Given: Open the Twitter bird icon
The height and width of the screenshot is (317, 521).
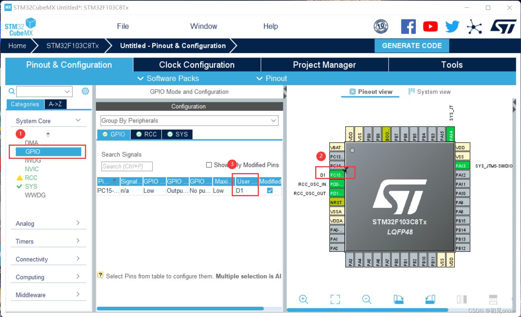Looking at the screenshot, I should (x=452, y=26).
